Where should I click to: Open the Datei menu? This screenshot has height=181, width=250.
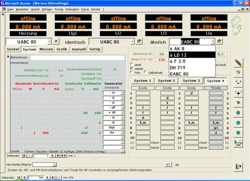coord(10,10)
